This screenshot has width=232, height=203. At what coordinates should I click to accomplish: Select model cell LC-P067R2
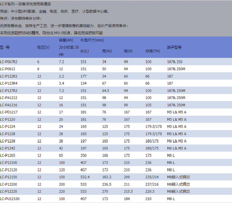click(x=9, y=62)
